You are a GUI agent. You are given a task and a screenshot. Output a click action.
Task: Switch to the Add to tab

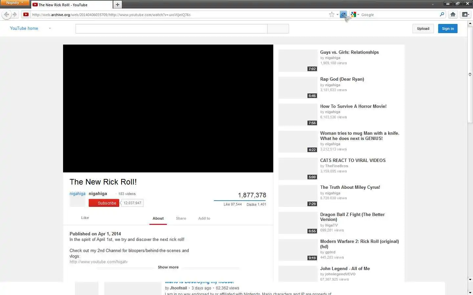pyautogui.click(x=204, y=218)
